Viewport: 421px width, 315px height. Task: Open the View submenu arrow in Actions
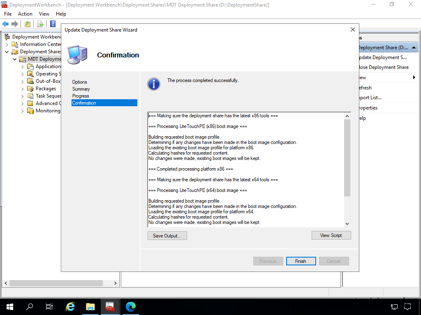tap(414, 78)
